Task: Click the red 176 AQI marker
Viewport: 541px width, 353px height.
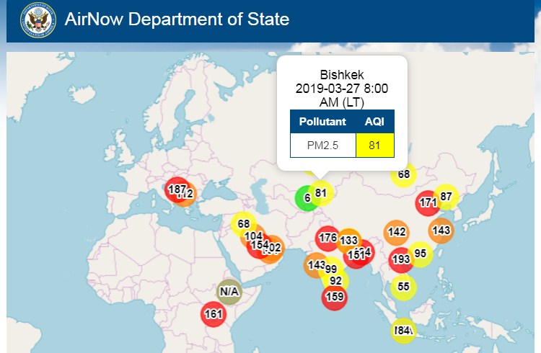Action: pos(328,238)
